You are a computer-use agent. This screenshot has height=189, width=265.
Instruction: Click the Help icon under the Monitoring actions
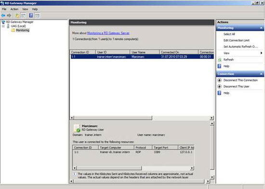click(x=219, y=66)
